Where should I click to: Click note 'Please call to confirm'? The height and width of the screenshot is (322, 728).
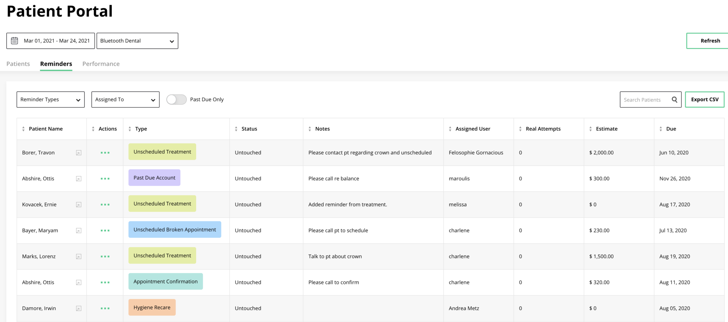[x=334, y=283]
